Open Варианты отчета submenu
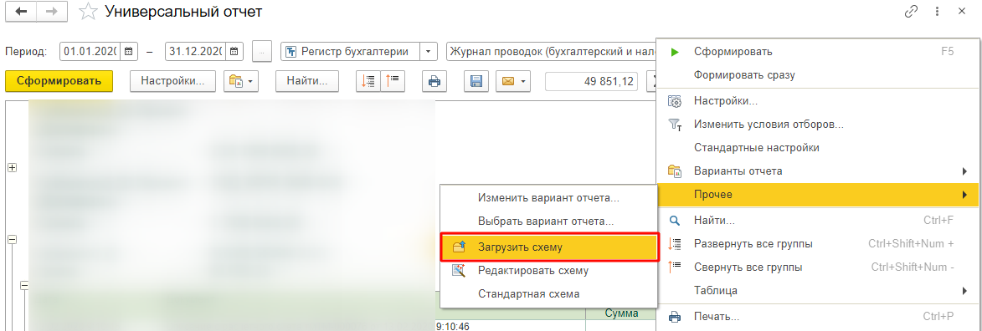 [x=817, y=171]
